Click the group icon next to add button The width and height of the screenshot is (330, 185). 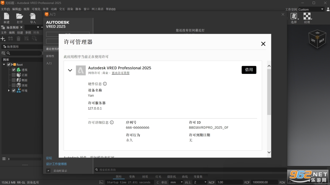[x=10, y=39]
